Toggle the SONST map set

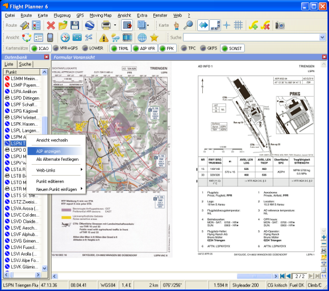coord(232,48)
